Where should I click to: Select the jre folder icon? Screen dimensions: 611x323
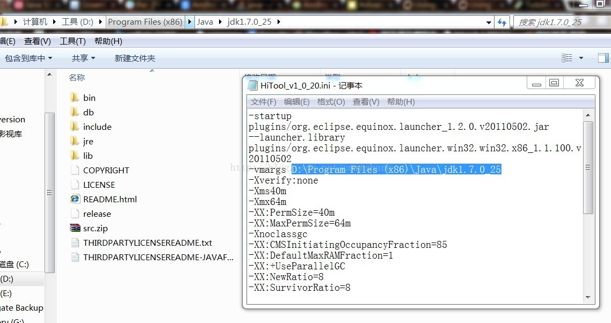[75, 141]
